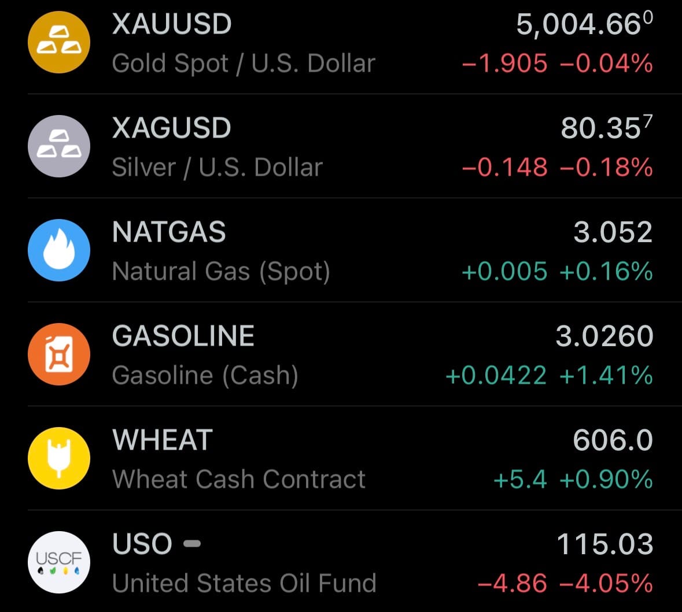Tap the wheat price 606.0
The width and height of the screenshot is (682, 612).
click(613, 440)
